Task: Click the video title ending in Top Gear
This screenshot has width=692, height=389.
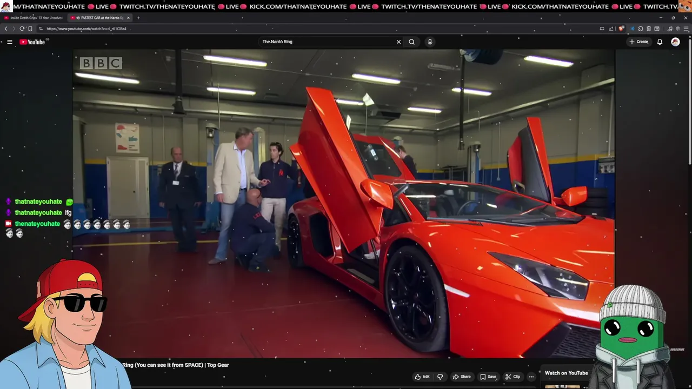Action: [x=175, y=365]
